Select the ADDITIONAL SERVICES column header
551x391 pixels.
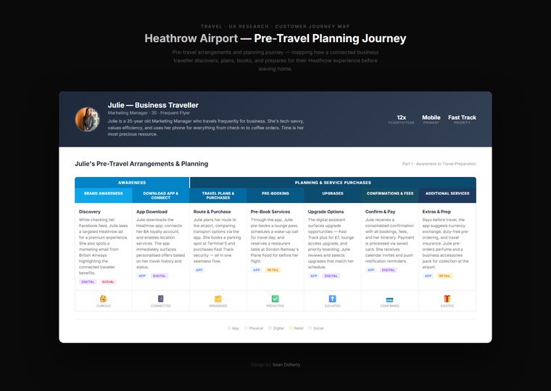(447, 196)
